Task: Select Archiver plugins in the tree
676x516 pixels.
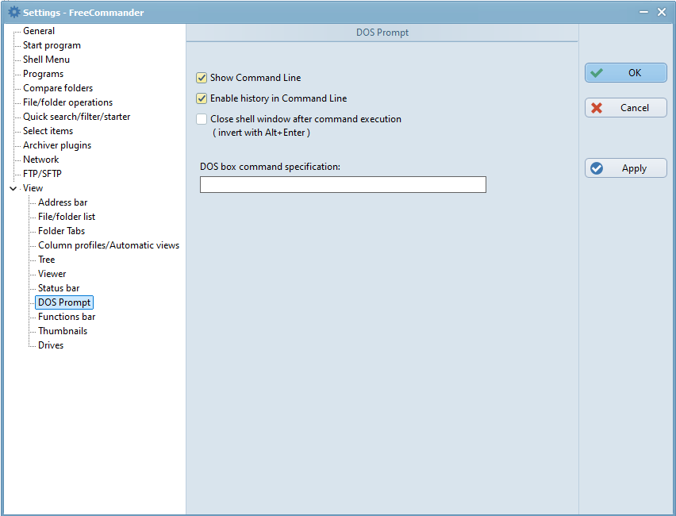Action: click(57, 145)
